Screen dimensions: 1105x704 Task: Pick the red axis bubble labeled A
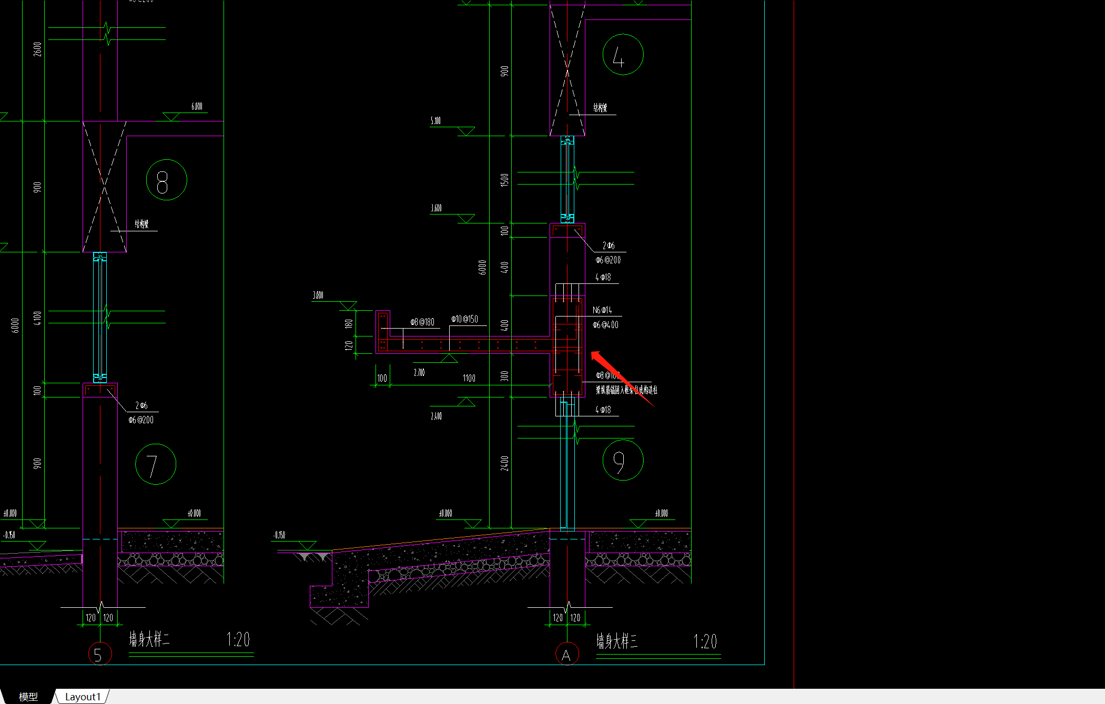[x=567, y=654]
